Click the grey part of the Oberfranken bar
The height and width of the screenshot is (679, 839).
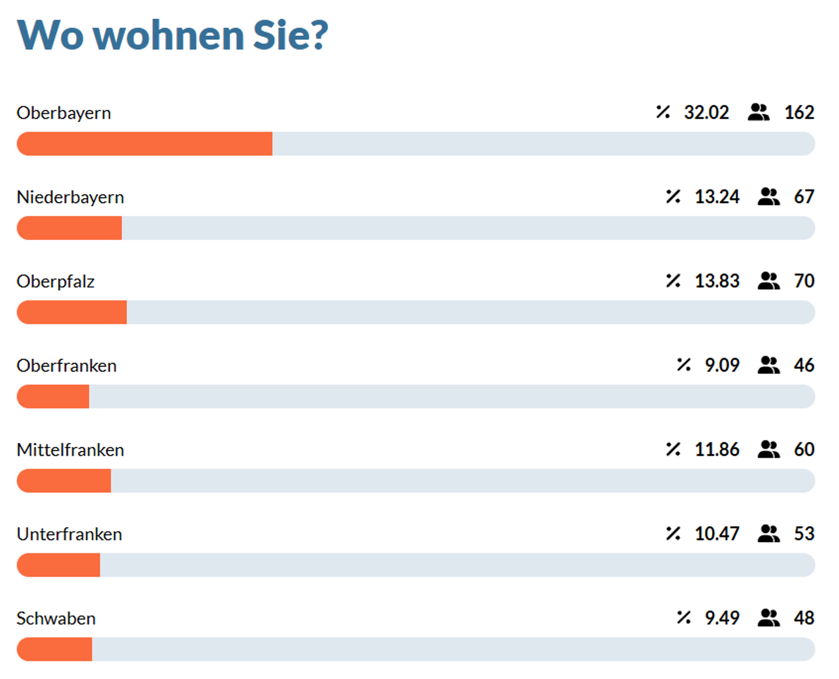(452, 397)
